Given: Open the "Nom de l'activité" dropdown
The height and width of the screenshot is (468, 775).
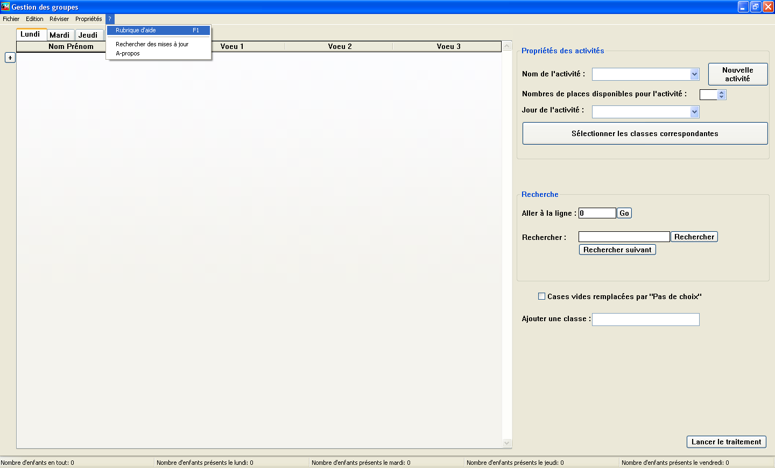Looking at the screenshot, I should point(694,74).
